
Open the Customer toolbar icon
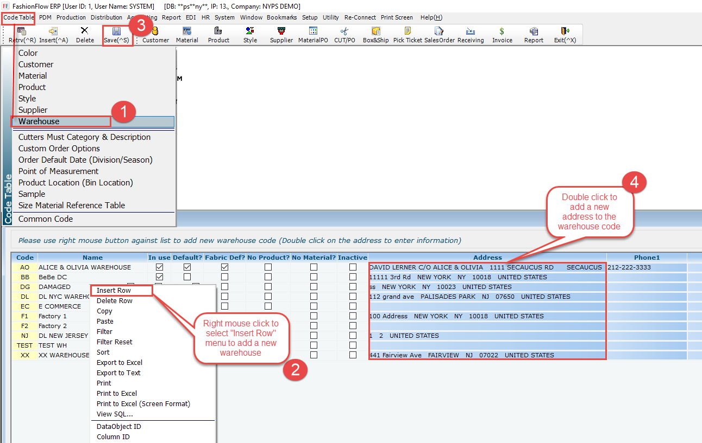point(155,32)
